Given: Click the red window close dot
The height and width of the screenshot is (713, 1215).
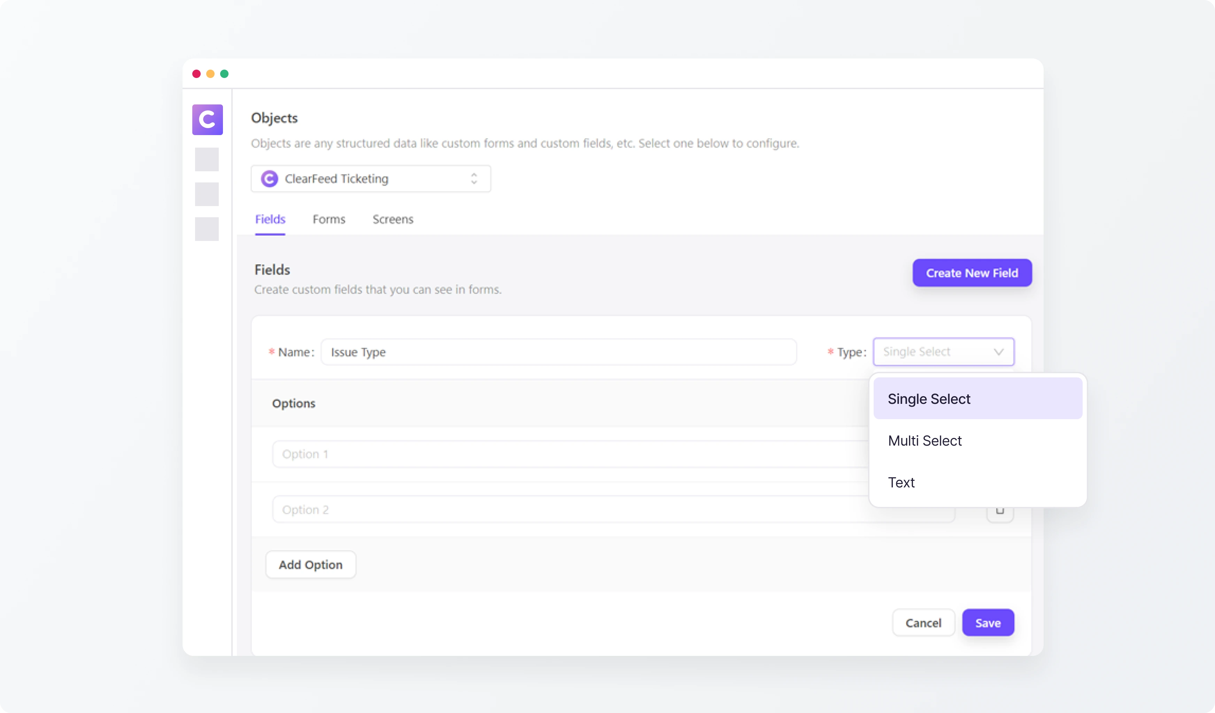Looking at the screenshot, I should pos(196,74).
